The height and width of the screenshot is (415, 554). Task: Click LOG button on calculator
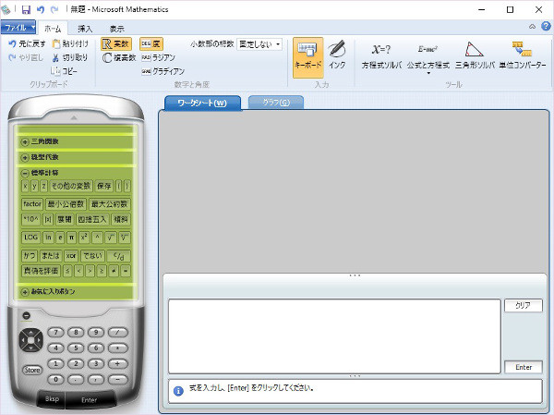30,238
